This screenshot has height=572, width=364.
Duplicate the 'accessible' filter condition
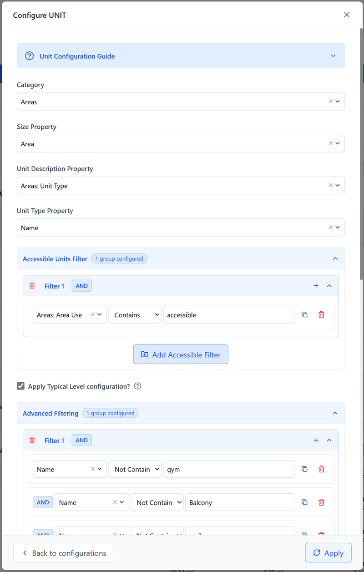(x=305, y=314)
